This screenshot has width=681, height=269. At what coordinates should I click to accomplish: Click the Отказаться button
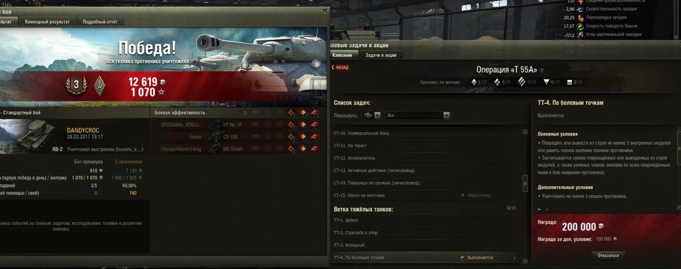(x=608, y=255)
